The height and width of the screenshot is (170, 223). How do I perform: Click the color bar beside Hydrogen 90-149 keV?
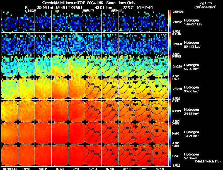click(169, 44)
